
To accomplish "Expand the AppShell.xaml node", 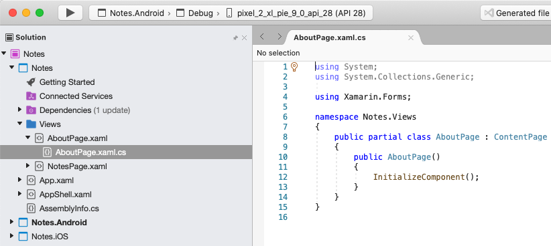I will click(20, 194).
